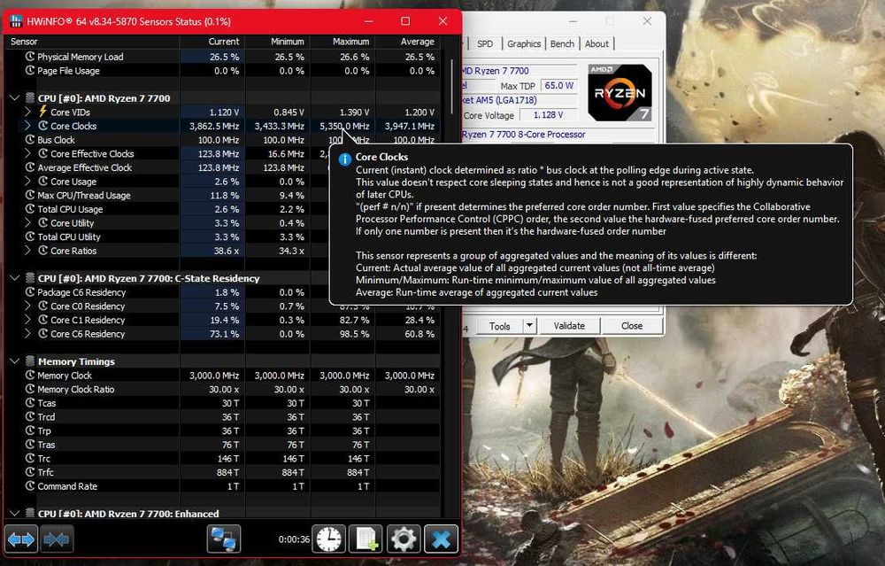Open the network remote monitoring icon
Viewport: 885px width, 566px height.
tap(224, 539)
